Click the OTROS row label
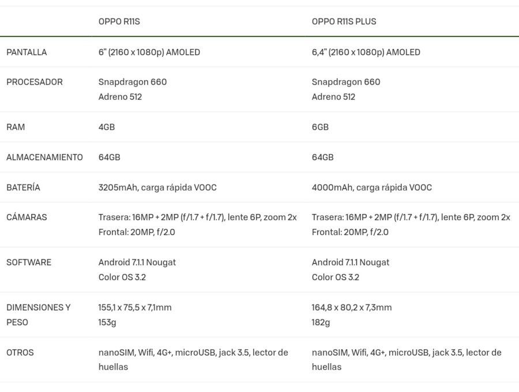 [x=20, y=352]
